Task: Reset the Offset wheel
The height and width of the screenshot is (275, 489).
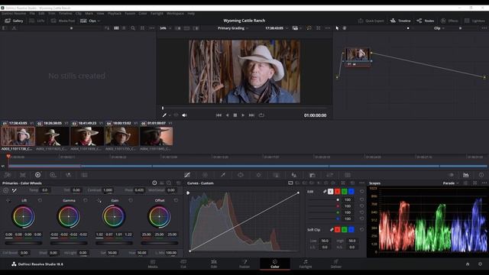Action: point(176,200)
